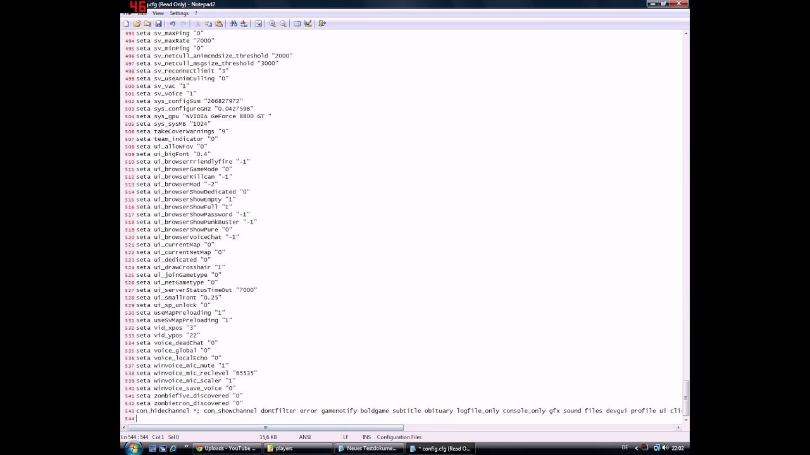The width and height of the screenshot is (810, 455).
Task: Click the Redo arrow icon
Action: (184, 23)
